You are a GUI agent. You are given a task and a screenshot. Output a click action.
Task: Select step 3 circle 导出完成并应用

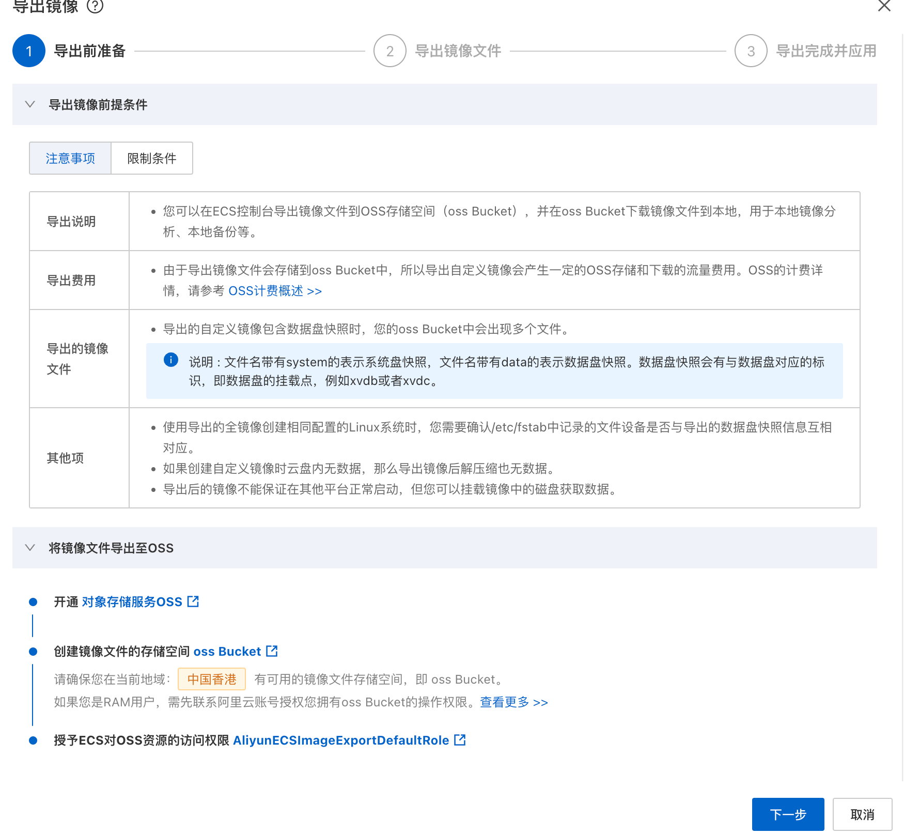pyautogui.click(x=751, y=51)
